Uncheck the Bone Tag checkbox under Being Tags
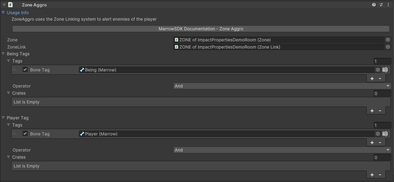Image resolution: width=394 pixels, height=182 pixels. click(x=25, y=70)
